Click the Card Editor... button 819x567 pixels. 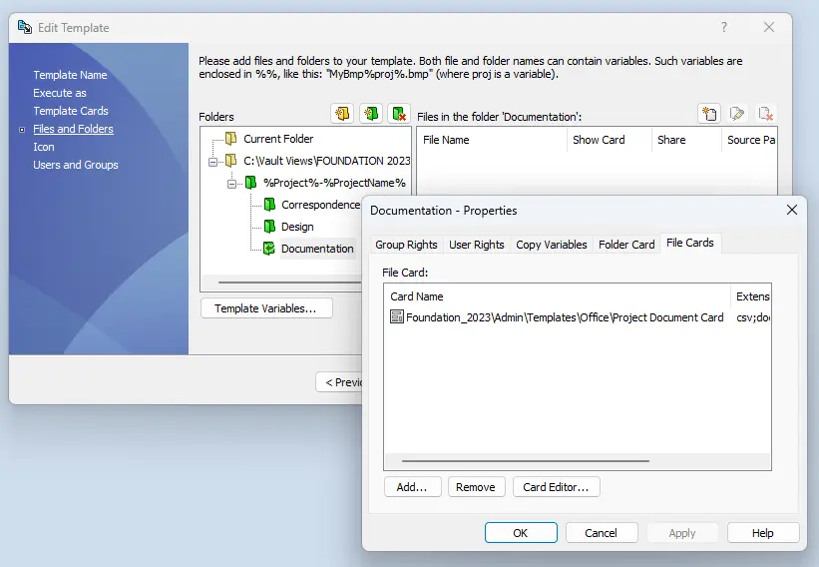(x=556, y=487)
